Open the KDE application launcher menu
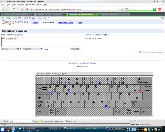Image resolution: width=165 pixels, height=132 pixels. (2, 130)
